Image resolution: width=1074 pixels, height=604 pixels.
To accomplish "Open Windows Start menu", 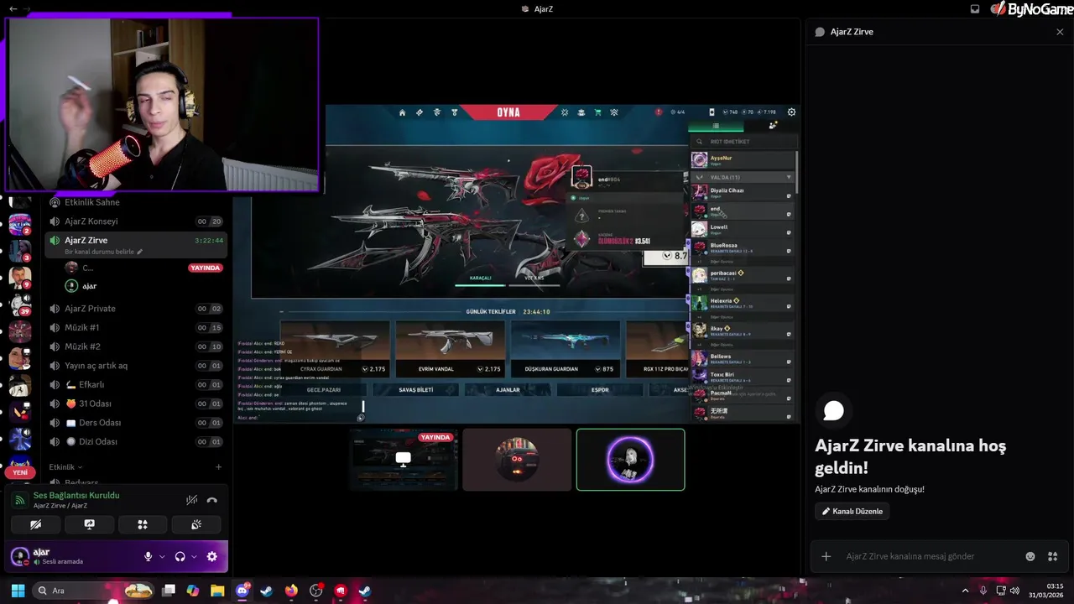I will point(18,591).
